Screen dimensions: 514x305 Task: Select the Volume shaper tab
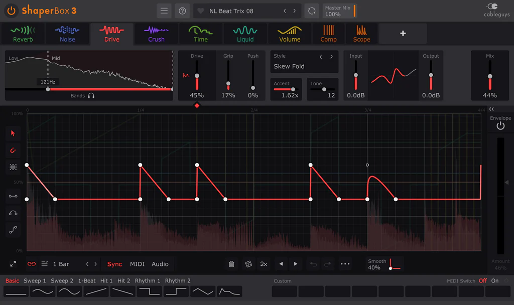pyautogui.click(x=290, y=34)
